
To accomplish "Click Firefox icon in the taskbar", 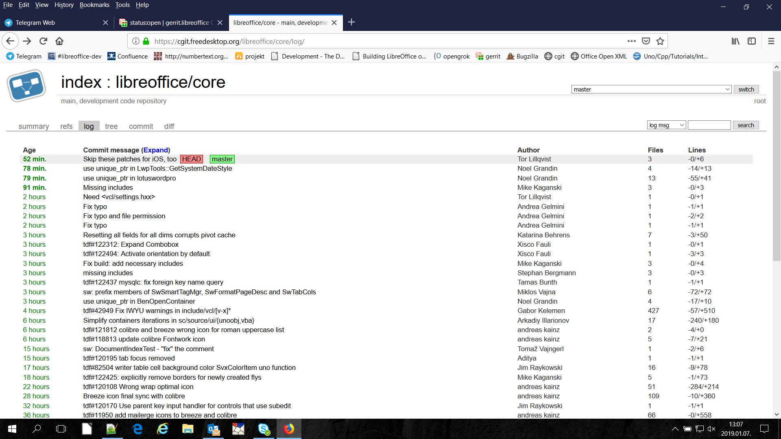I will click(289, 429).
